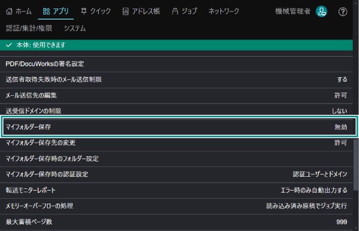The image size is (359, 231).
Task: Open マイフォルダー保存時のフォルダー設定 row
Action: tap(176, 158)
